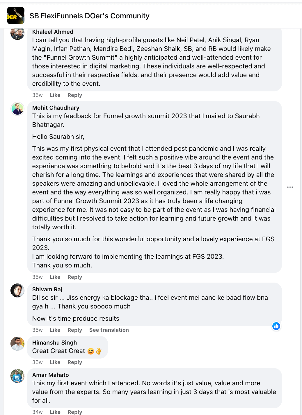The height and width of the screenshot is (415, 302).
Task: Reply to Shivam Raj's comment
Action: point(75,330)
